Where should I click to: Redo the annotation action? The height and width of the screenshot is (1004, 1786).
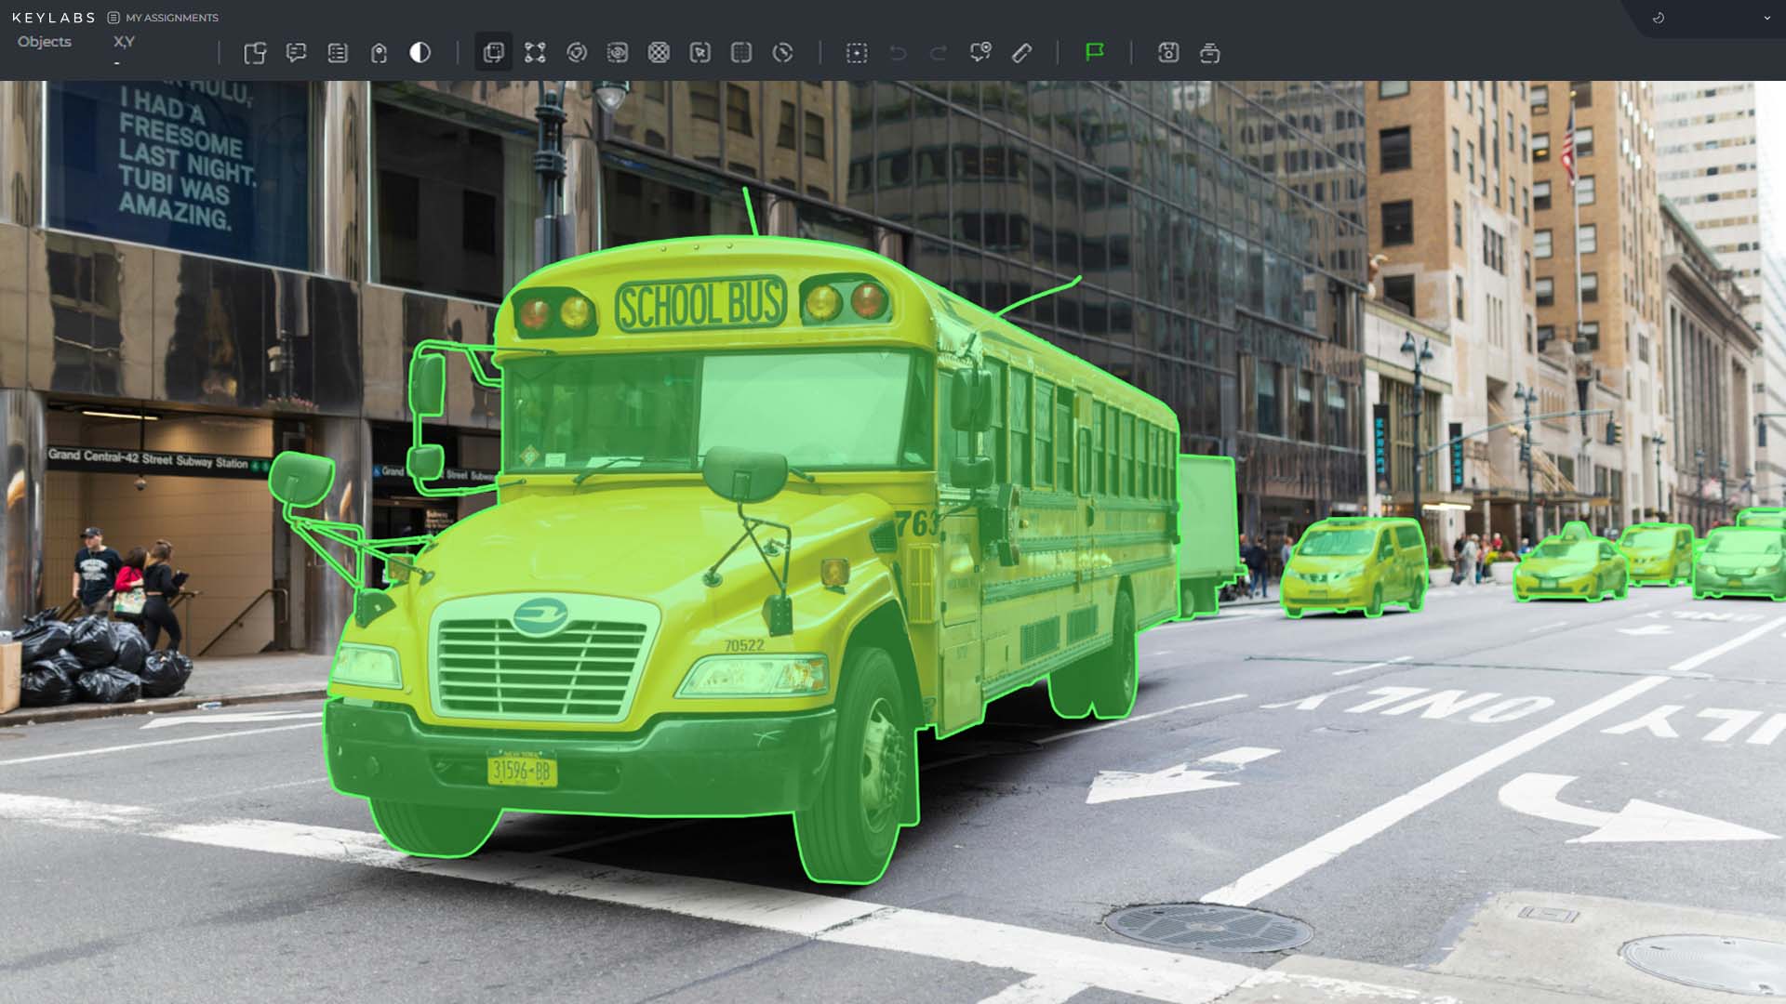936,53
